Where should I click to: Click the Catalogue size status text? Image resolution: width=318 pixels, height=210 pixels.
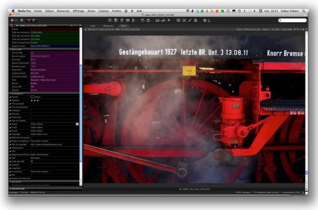[x=18, y=192]
